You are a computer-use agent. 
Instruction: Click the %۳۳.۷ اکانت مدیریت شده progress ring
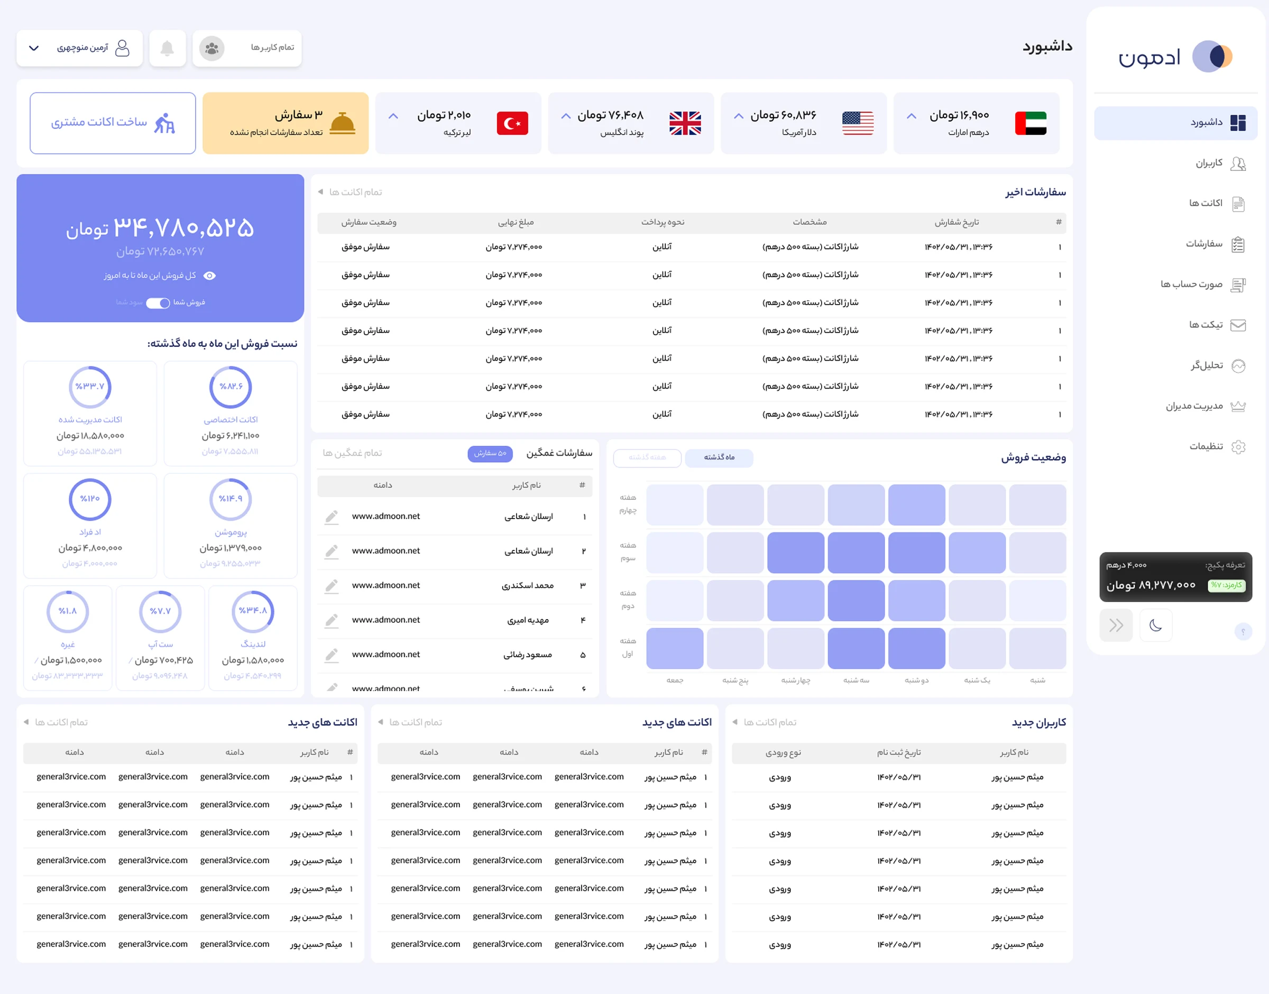click(89, 386)
